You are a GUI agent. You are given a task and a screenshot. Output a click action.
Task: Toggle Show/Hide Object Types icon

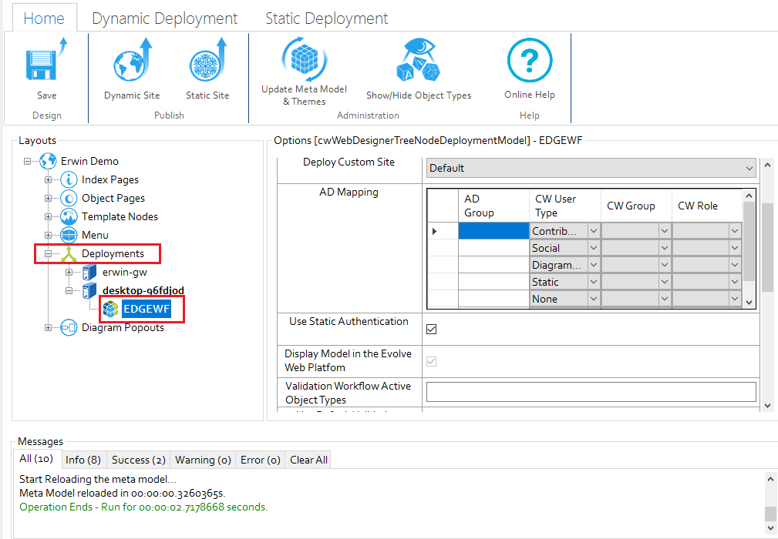[x=418, y=62]
